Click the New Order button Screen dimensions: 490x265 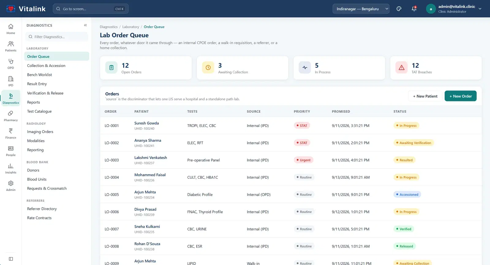[460, 96]
